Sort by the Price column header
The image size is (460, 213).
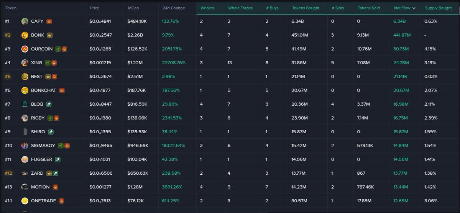(94, 8)
